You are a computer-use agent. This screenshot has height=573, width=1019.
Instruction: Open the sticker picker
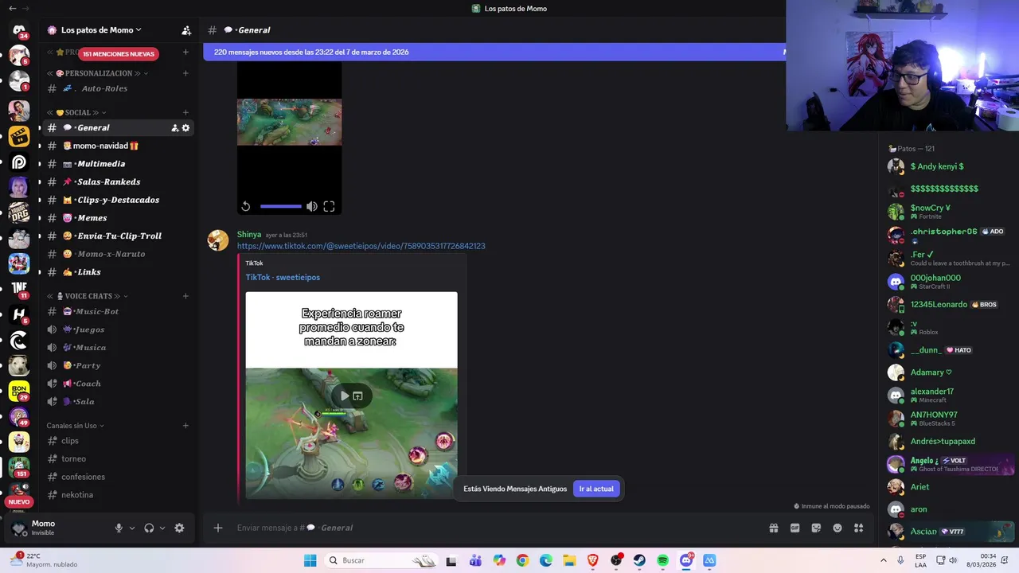click(816, 528)
